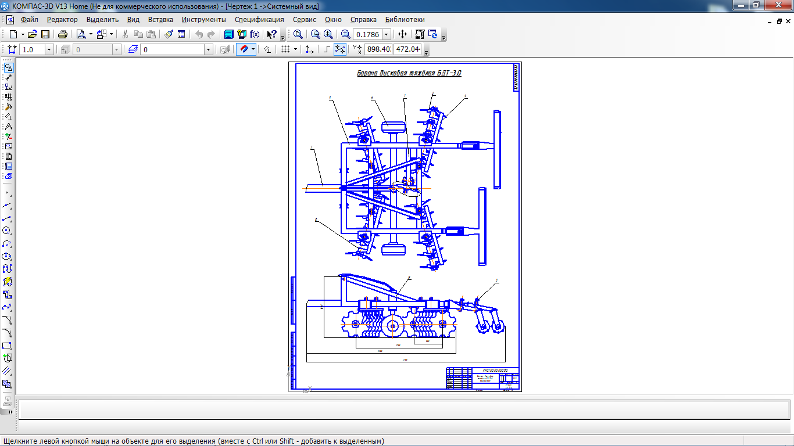Click the undo arrow icon
Viewport: 794px width, 446px height.
tap(199, 34)
